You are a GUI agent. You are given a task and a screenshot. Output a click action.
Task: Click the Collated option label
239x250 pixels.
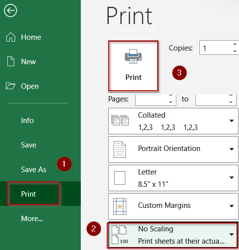pyautogui.click(x=152, y=115)
